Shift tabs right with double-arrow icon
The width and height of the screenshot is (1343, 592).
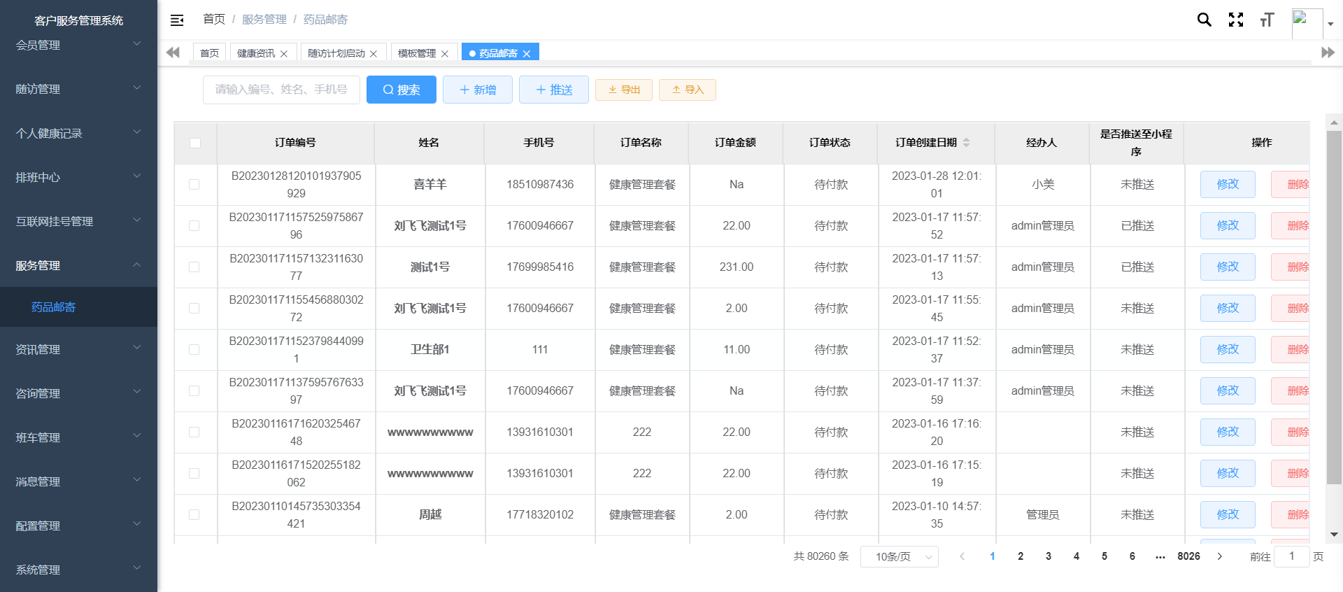click(1328, 52)
